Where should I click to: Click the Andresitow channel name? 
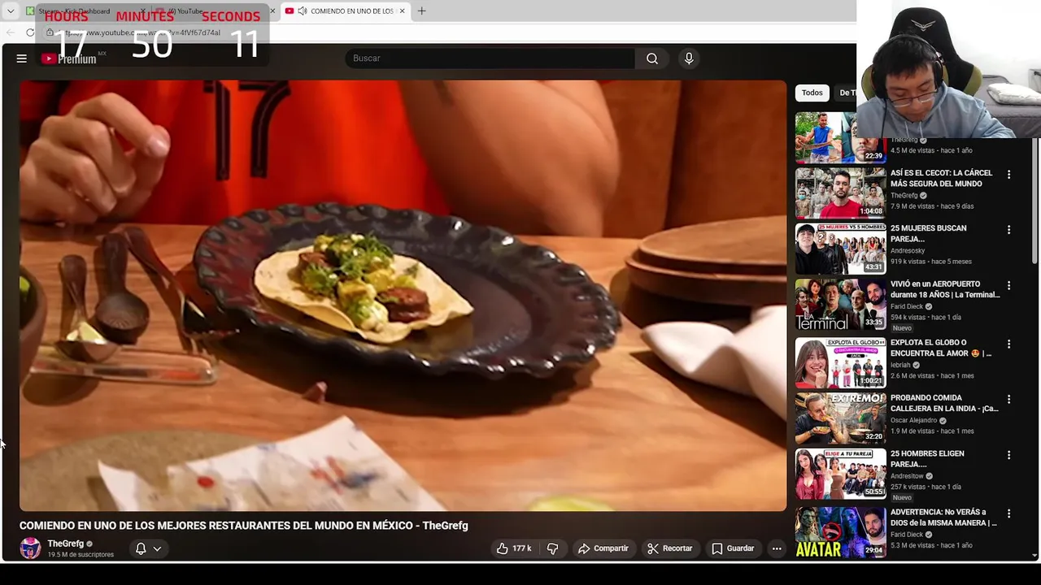point(908,476)
